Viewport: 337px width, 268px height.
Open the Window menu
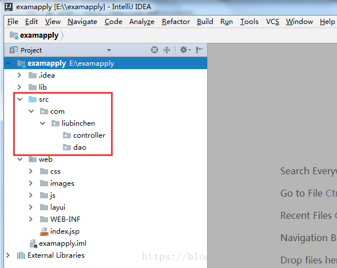(299, 22)
